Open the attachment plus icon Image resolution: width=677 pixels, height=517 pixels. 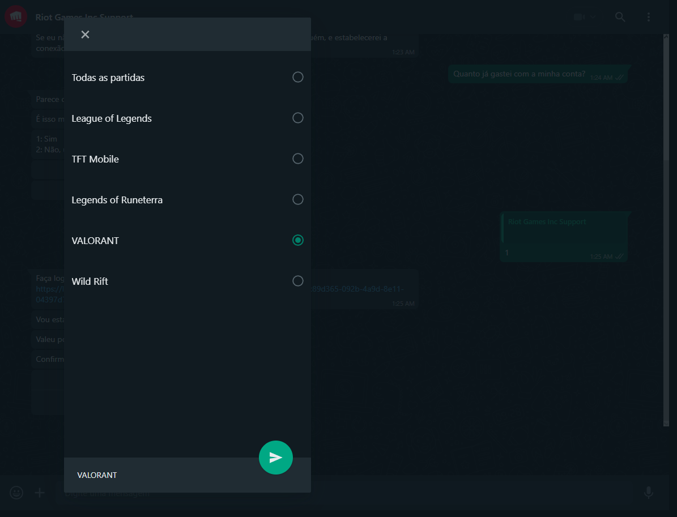40,493
